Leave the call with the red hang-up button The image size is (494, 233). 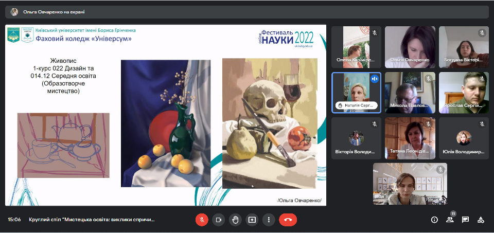pyautogui.click(x=288, y=220)
